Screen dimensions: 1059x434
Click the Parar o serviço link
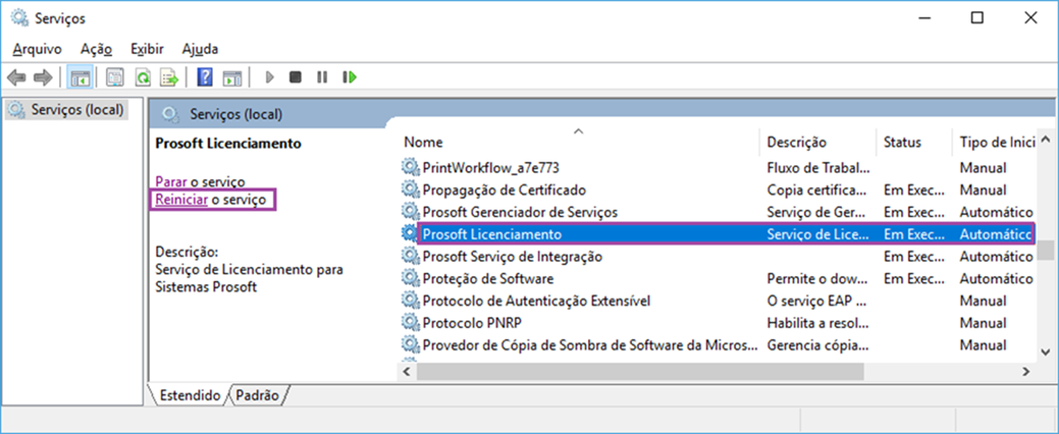click(x=200, y=181)
